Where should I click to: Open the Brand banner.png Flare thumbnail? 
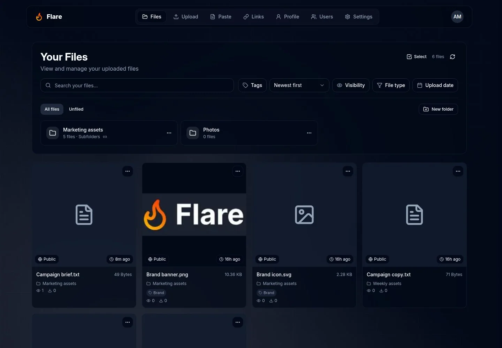click(x=194, y=215)
